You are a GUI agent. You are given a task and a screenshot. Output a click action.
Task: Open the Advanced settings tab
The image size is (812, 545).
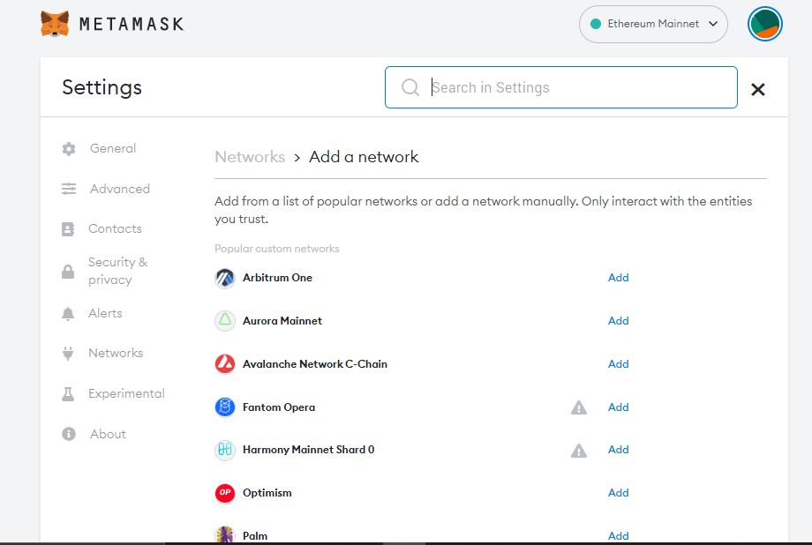click(120, 189)
